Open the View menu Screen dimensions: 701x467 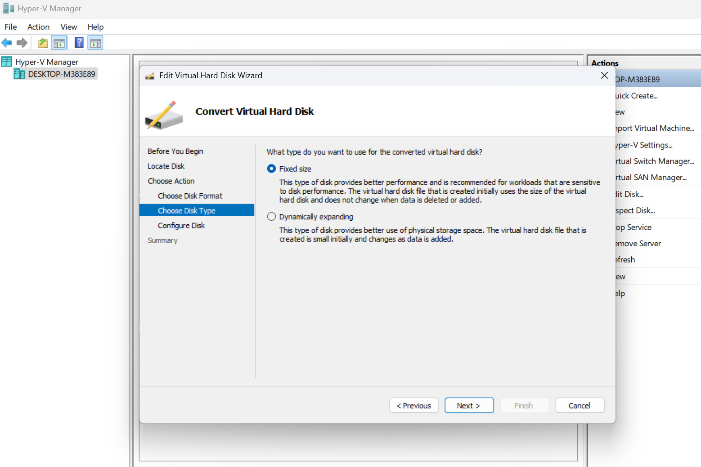(69, 27)
